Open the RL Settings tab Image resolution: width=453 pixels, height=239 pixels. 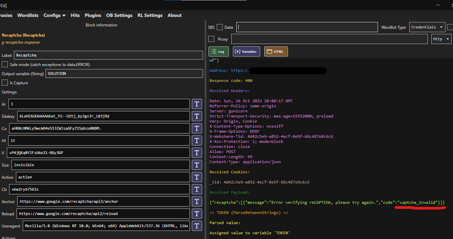tap(150, 15)
